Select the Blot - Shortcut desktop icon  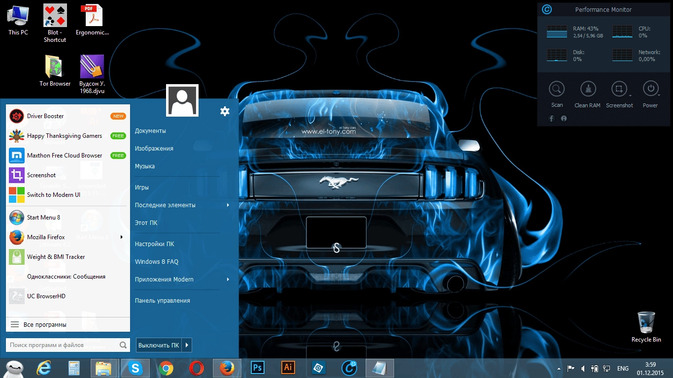click(x=55, y=23)
